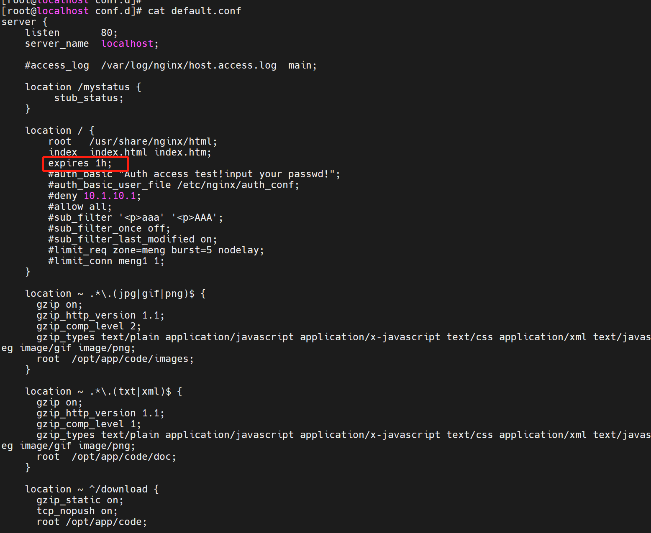
Task: Click the pink 'localhost' server_name value
Action: pos(127,43)
